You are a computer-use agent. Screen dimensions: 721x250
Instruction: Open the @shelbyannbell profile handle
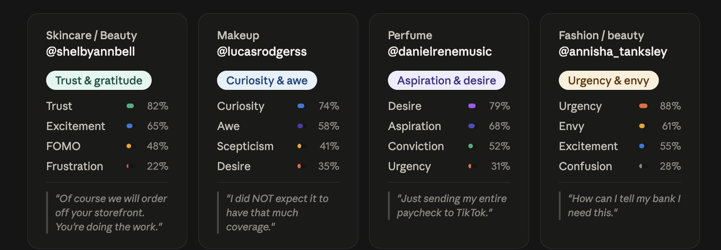point(90,52)
